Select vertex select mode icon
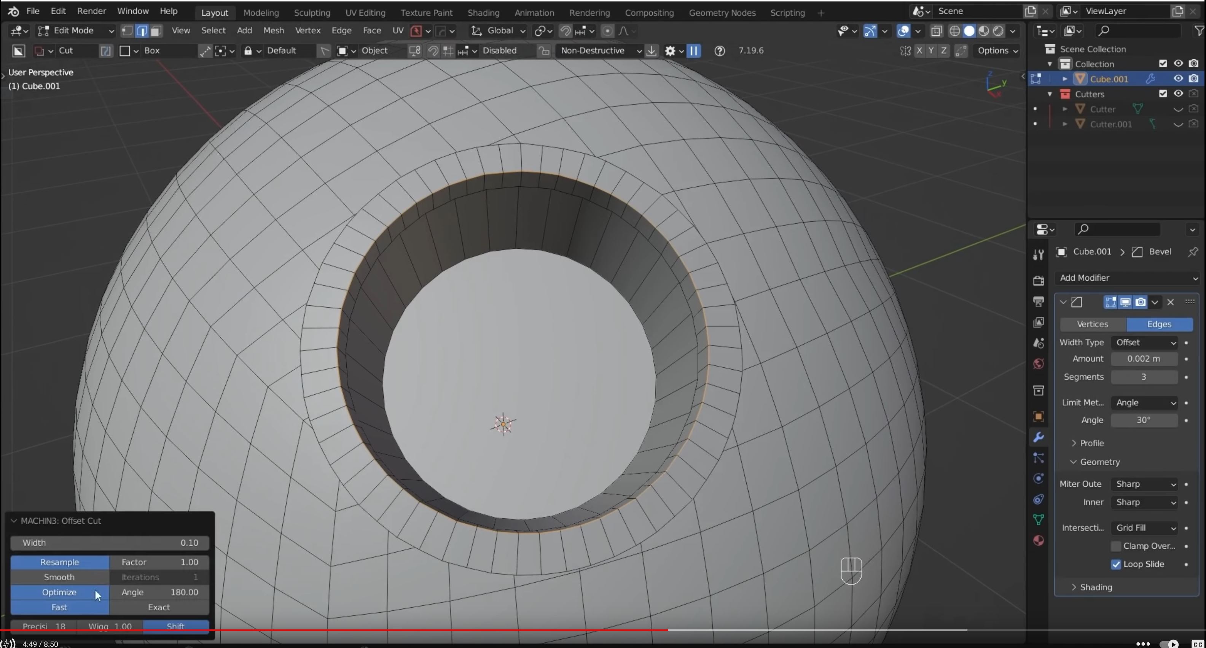Viewport: 1206px width, 648px height. coord(127,31)
